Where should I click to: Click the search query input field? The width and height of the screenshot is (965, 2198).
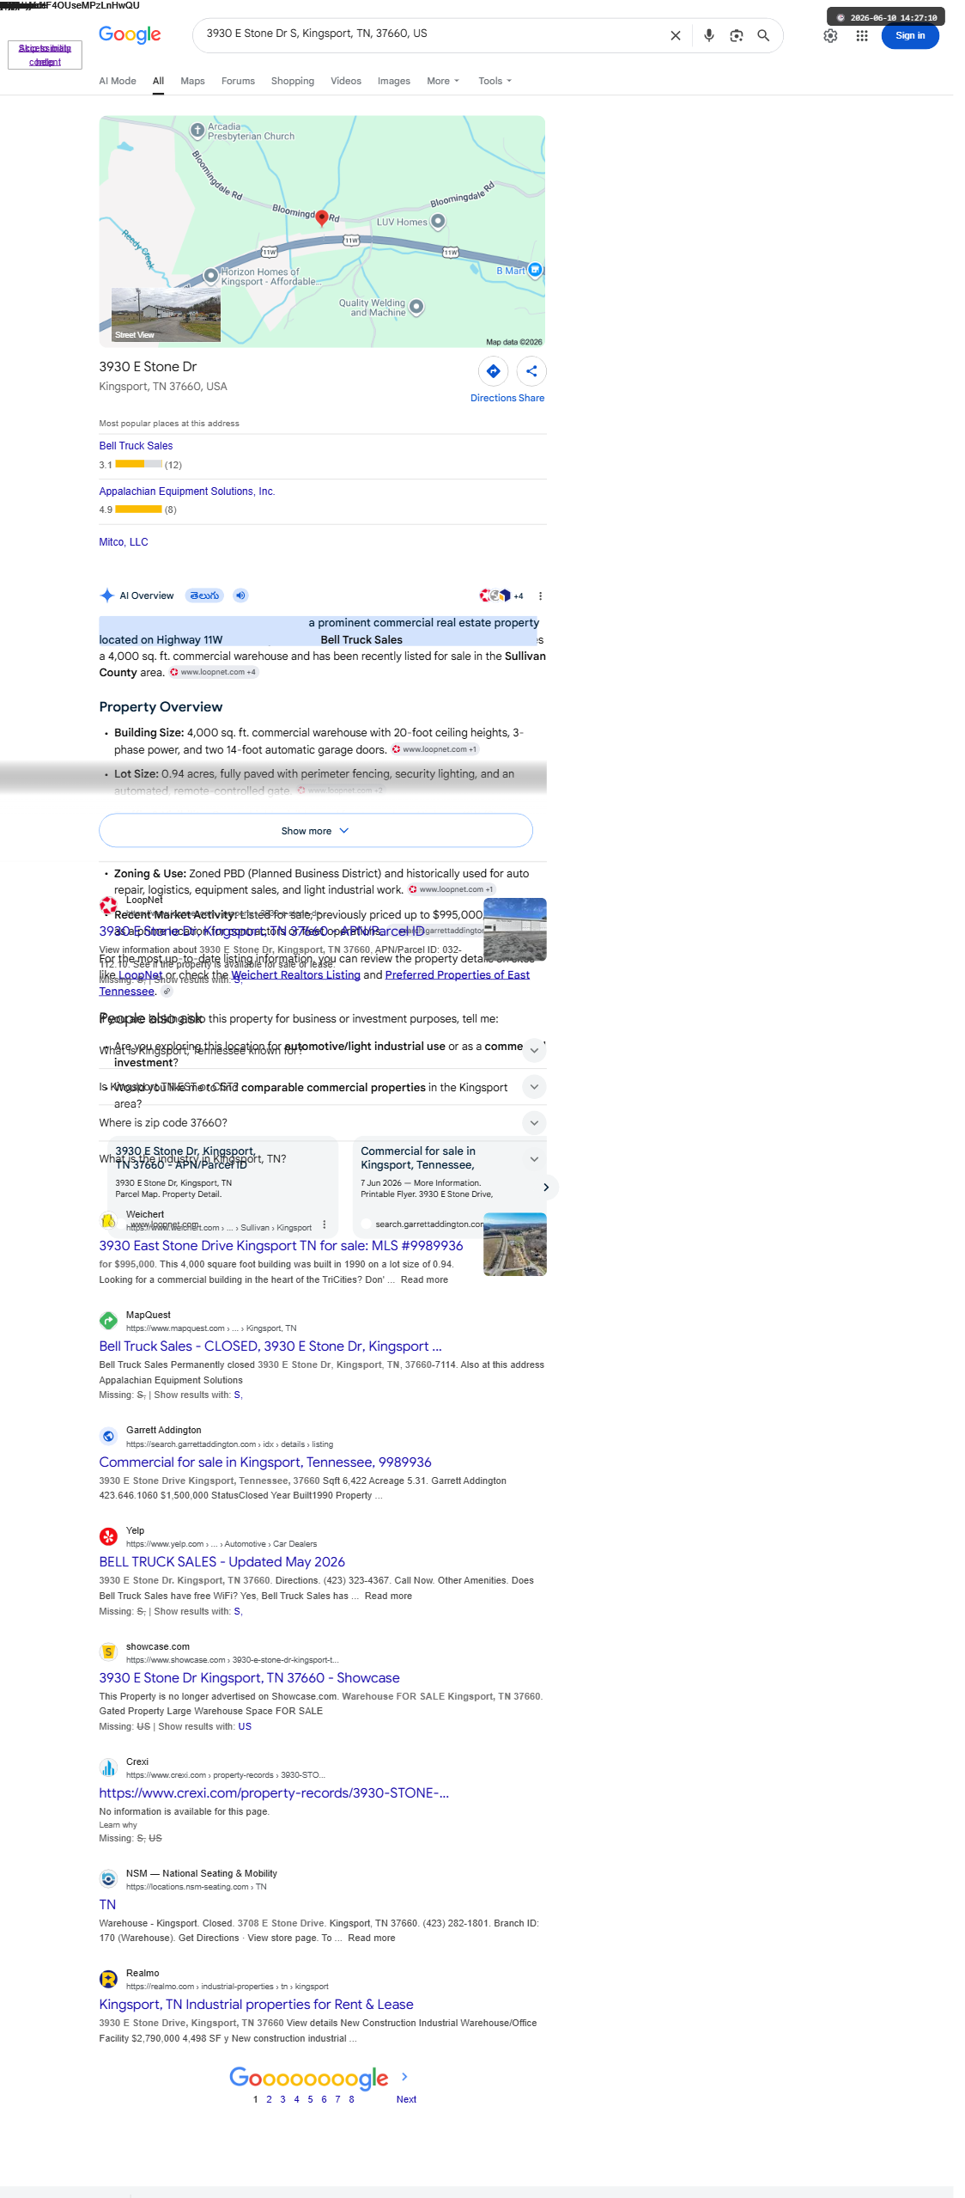pos(429,34)
